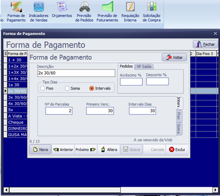Click the 'Forma de Pa' column header
Viewport: 220px width, 196px height.
(17, 54)
